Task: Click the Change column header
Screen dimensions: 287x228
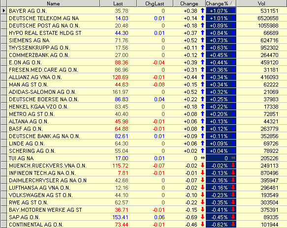Action: click(x=189, y=3)
